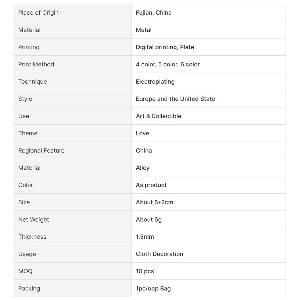301x300 pixels.
Task: Click the As product color value
Action: [151, 185]
